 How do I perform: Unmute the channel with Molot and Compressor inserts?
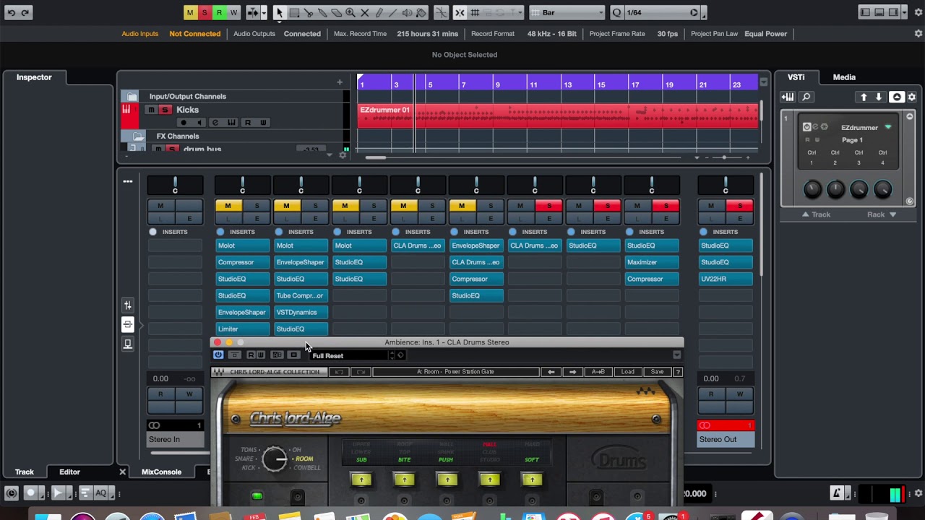[x=228, y=206]
